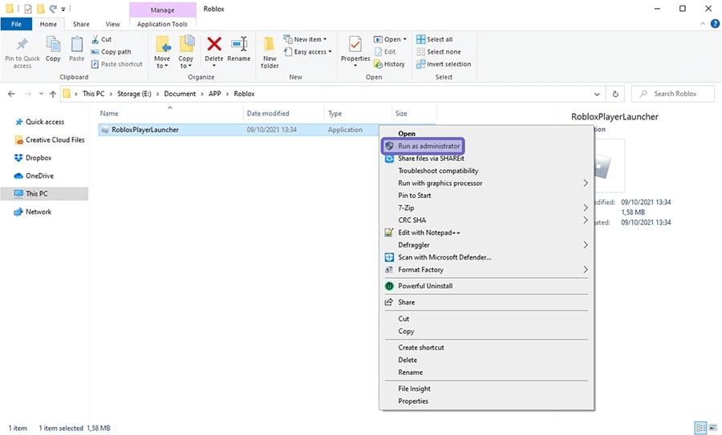
Task: Click Paste shortcut in ribbon
Action: 116,64
